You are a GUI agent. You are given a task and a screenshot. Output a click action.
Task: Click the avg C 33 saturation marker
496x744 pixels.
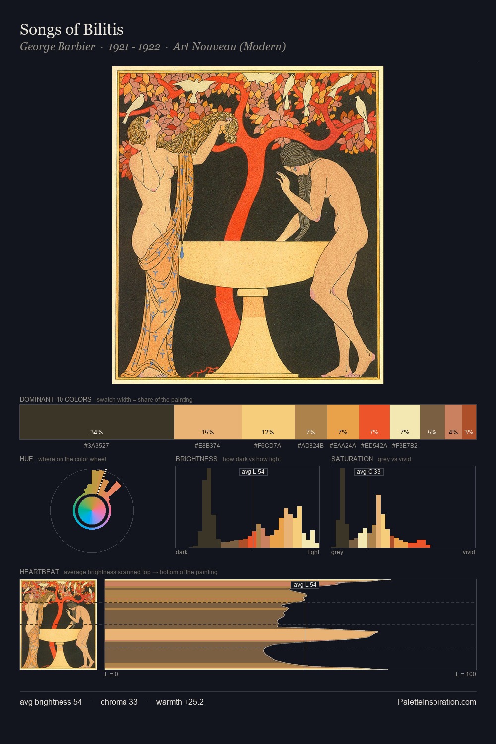[369, 472]
